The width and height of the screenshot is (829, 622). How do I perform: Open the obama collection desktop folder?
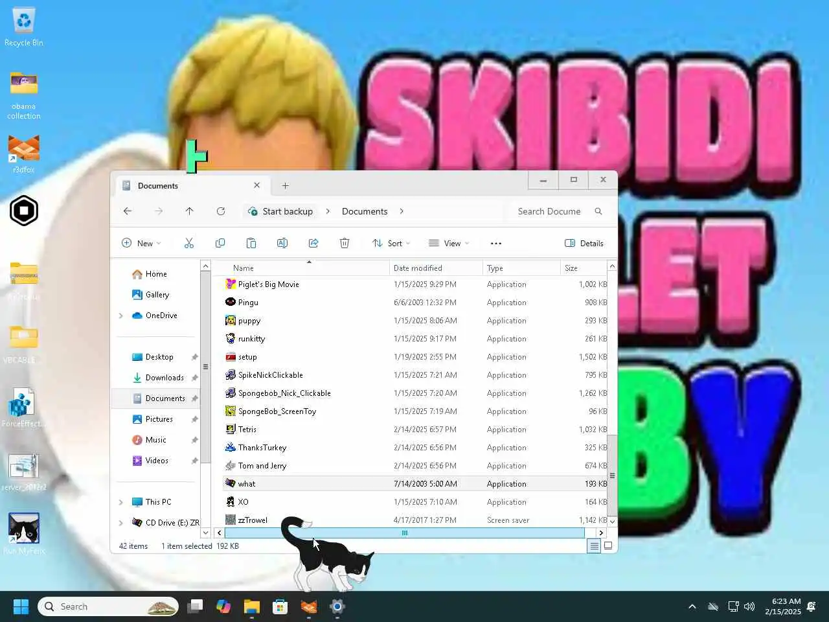click(x=24, y=95)
